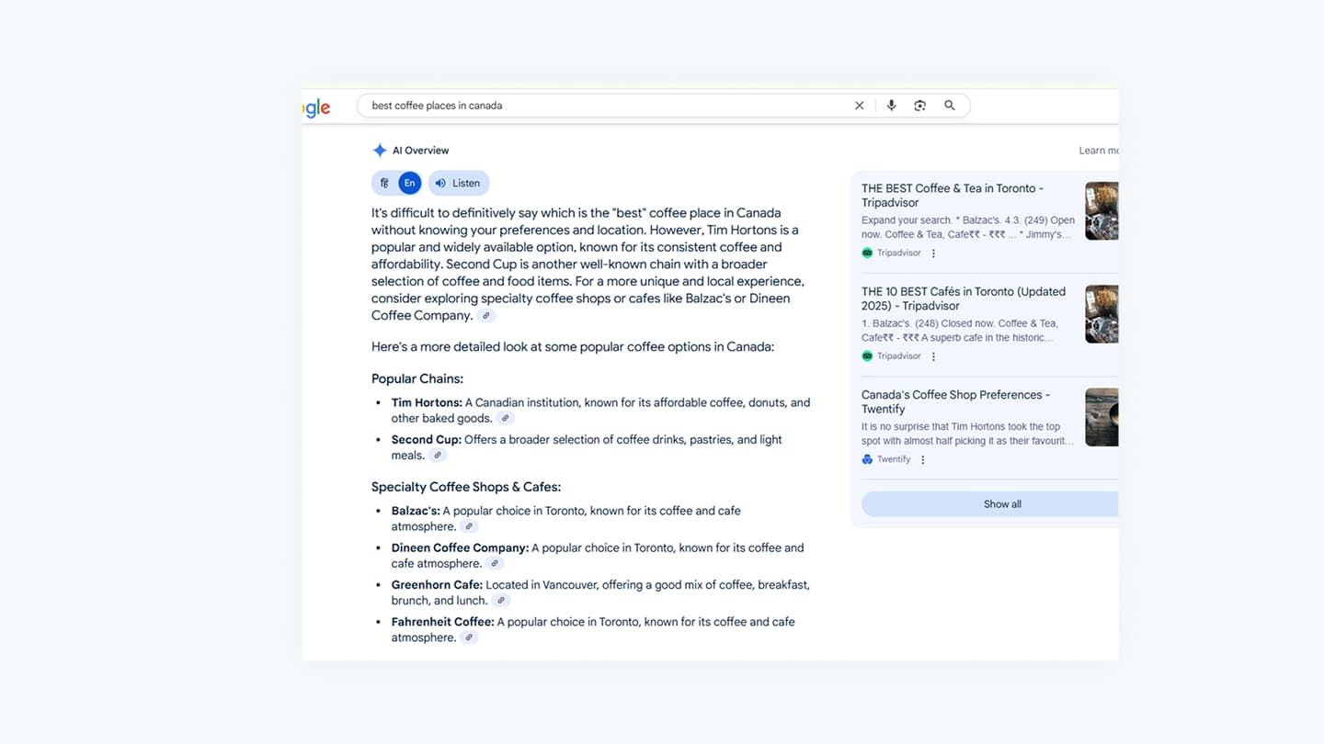Click the Learn more link
Image resolution: width=1324 pixels, height=744 pixels.
click(x=1099, y=151)
